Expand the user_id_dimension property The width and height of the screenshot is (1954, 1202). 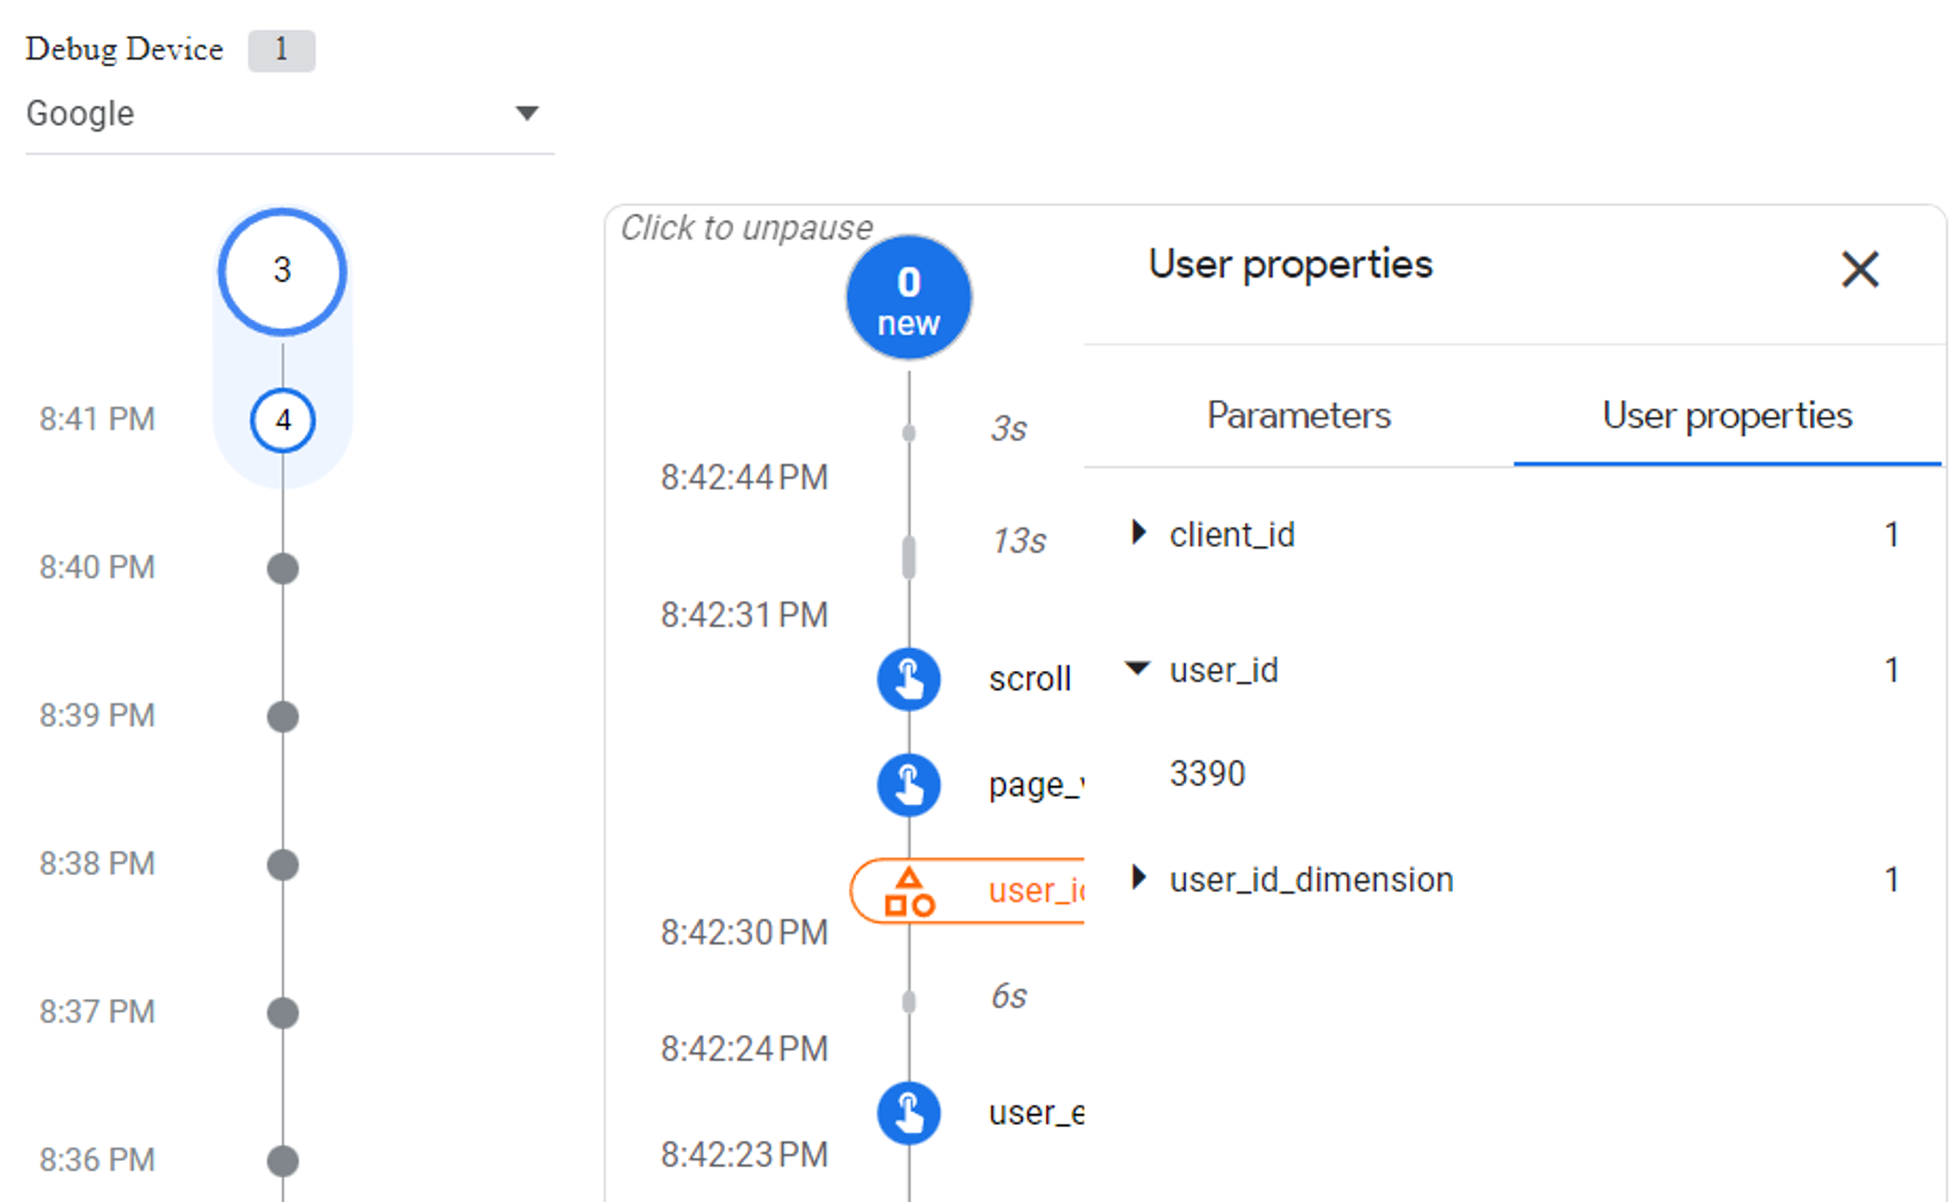pyautogui.click(x=1139, y=878)
